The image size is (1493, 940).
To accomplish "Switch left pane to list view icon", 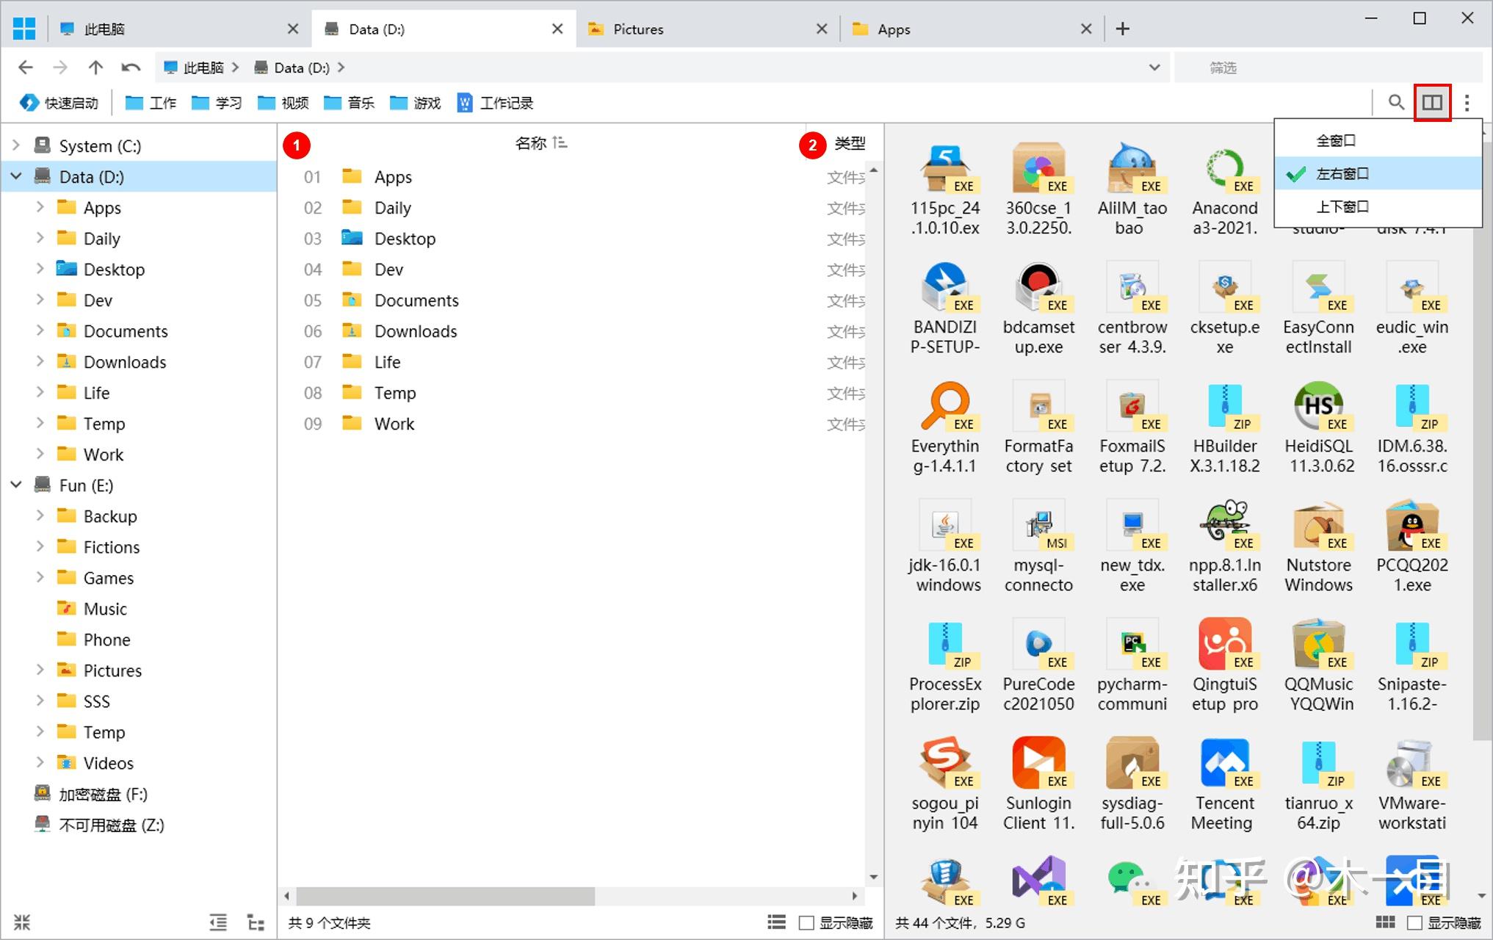I will click(x=776, y=922).
